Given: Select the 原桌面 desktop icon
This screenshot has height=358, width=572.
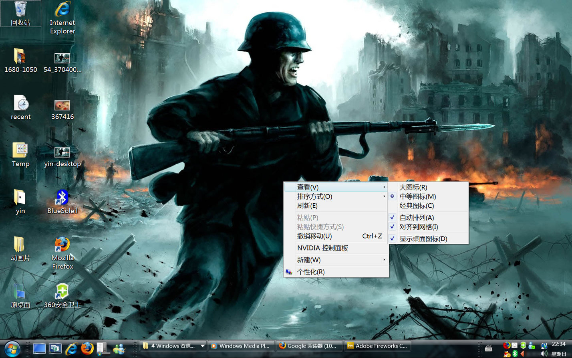Looking at the screenshot, I should (x=20, y=296).
